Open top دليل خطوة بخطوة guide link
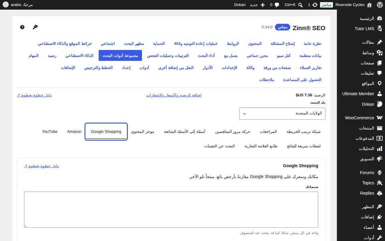Viewport: 385px width, 241px height. 34,95
